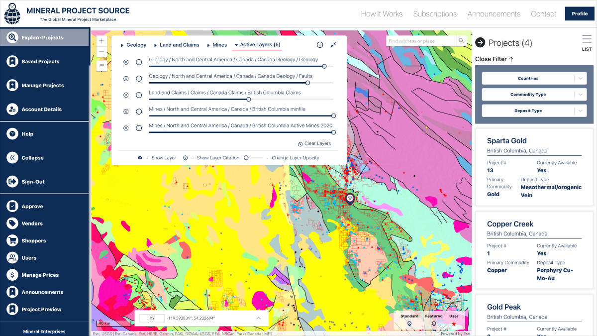Open the Countries filter dropdown
597x336 pixels.
(x=534, y=79)
